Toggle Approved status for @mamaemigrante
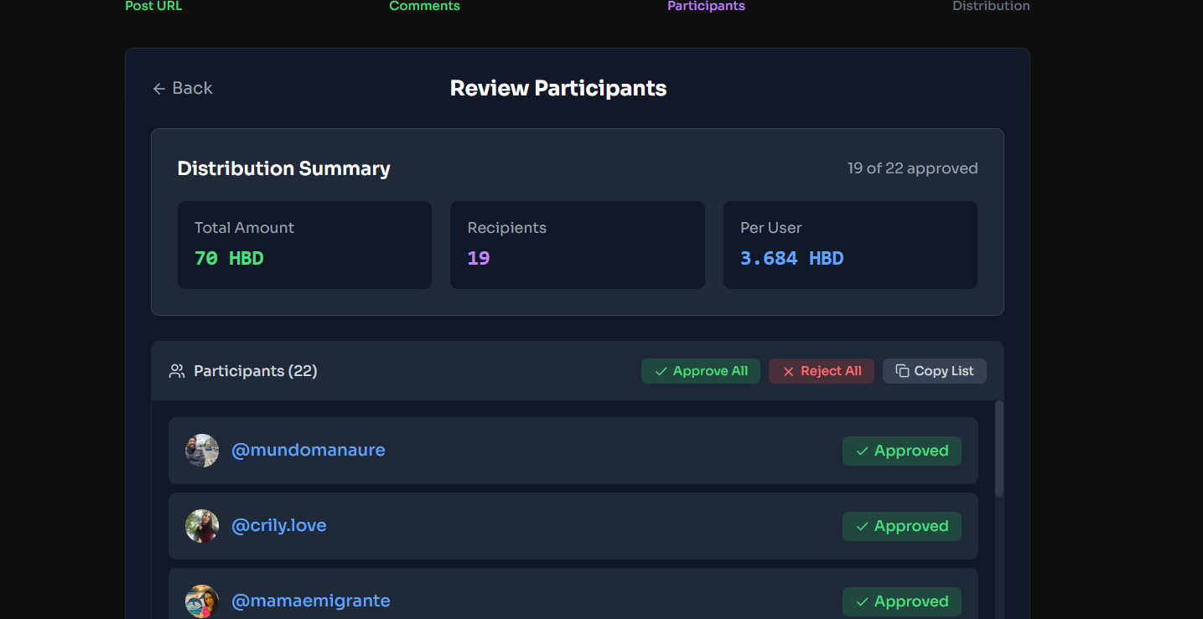Image resolution: width=1203 pixels, height=619 pixels. pyautogui.click(x=902, y=601)
